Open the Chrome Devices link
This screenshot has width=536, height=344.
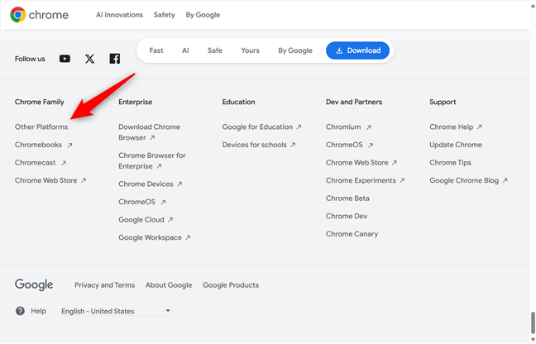click(x=150, y=184)
